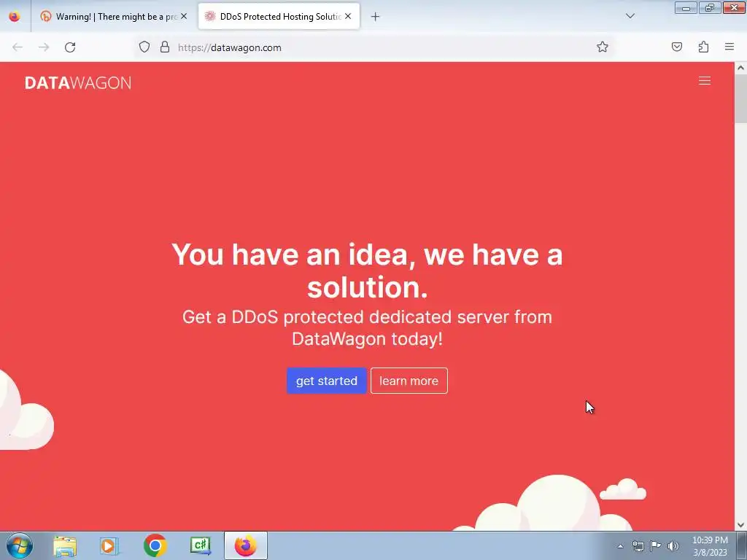Go forward one page
Viewport: 747px width, 560px height.
pos(44,47)
